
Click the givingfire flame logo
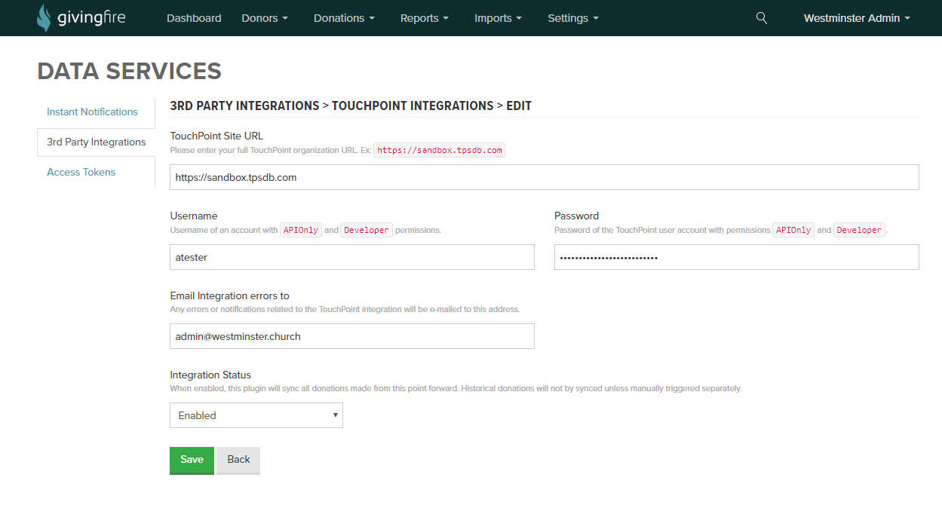click(45, 17)
